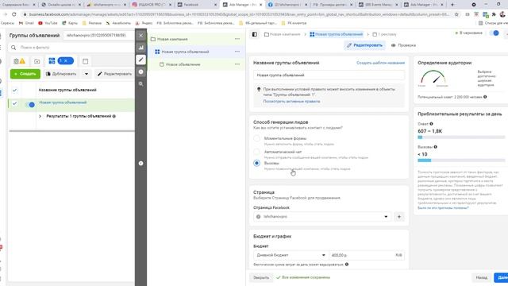Open the campaigns folder icon tab

coord(37,61)
